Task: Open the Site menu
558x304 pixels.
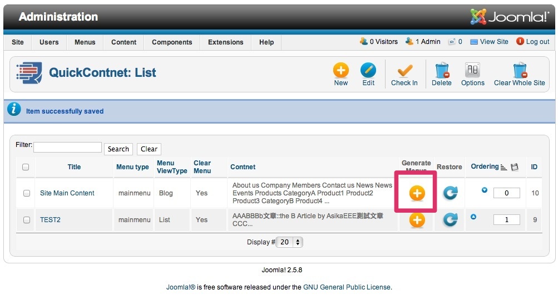Action: tap(18, 42)
